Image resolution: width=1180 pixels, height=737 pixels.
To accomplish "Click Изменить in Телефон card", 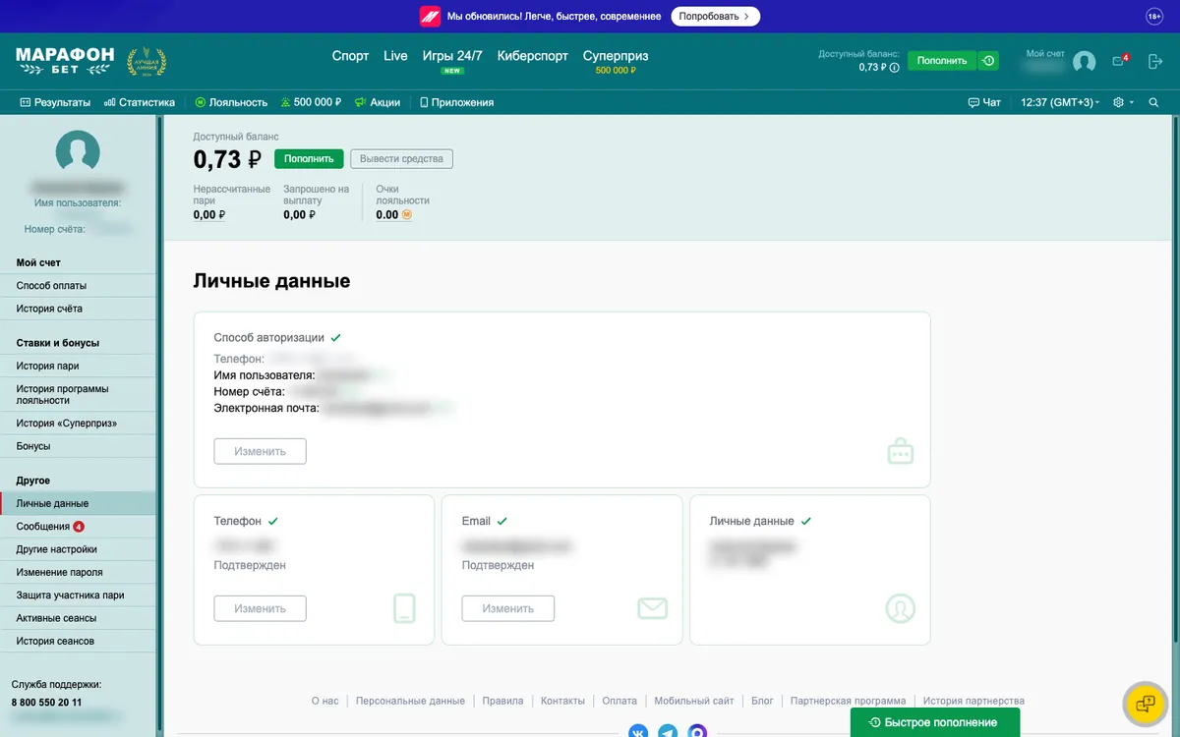I will [x=260, y=608].
